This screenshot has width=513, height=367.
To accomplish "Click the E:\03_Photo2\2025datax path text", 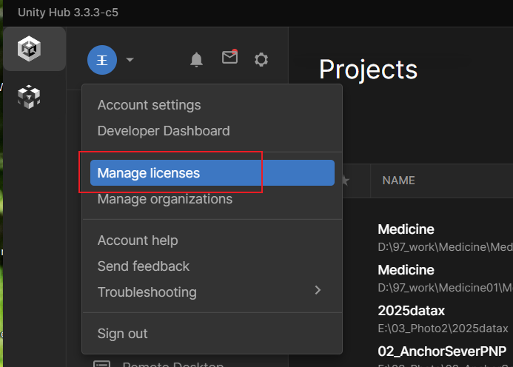I will click(443, 329).
